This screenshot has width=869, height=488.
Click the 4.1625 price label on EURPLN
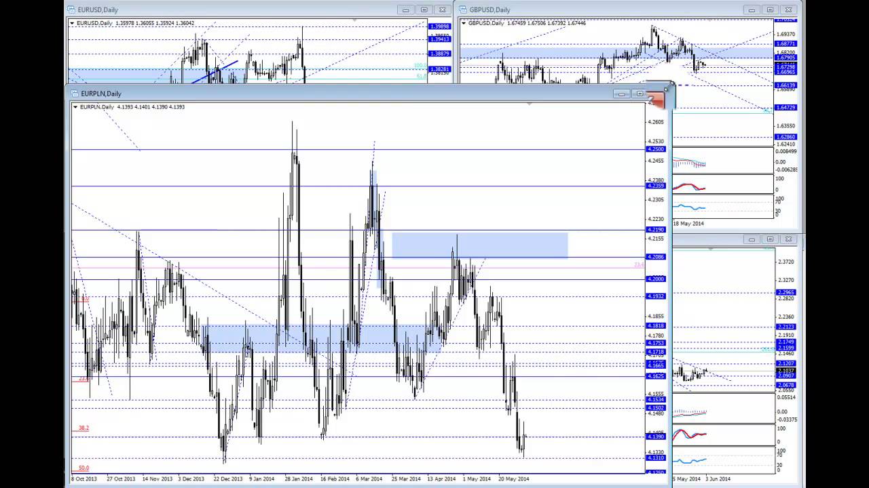pyautogui.click(x=656, y=376)
